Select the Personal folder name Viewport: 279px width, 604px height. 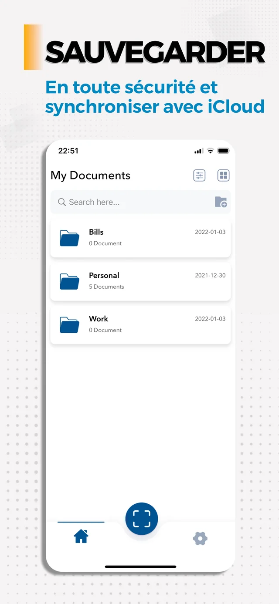point(104,276)
